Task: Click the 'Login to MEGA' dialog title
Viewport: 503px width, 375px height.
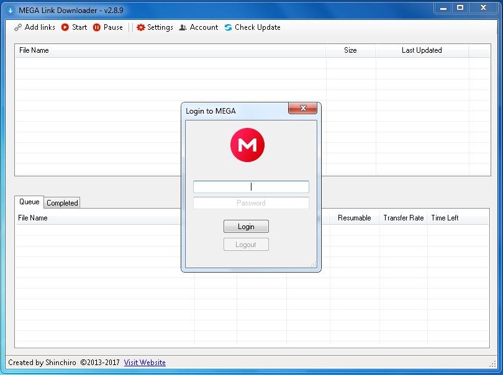Action: pyautogui.click(x=211, y=111)
